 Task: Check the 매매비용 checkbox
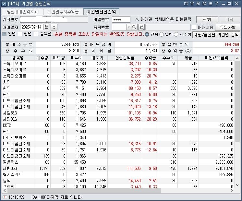(194, 27)
